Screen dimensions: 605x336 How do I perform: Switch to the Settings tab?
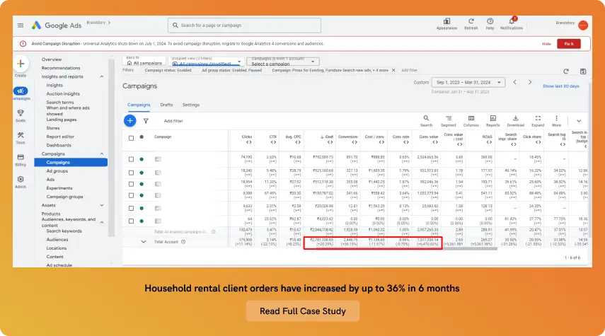[x=191, y=105]
